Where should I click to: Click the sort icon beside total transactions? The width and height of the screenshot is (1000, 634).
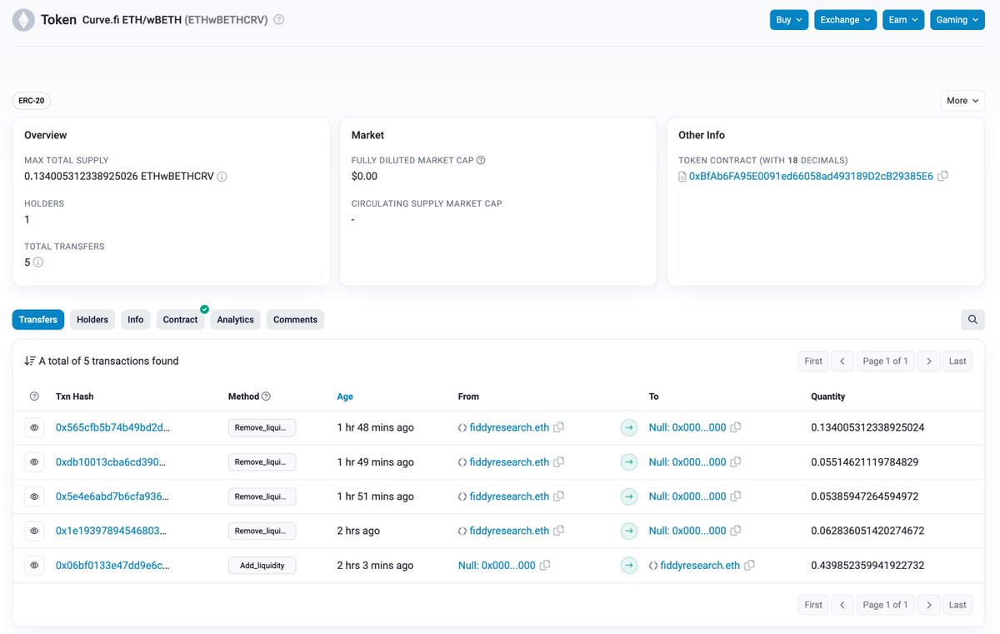click(x=30, y=361)
